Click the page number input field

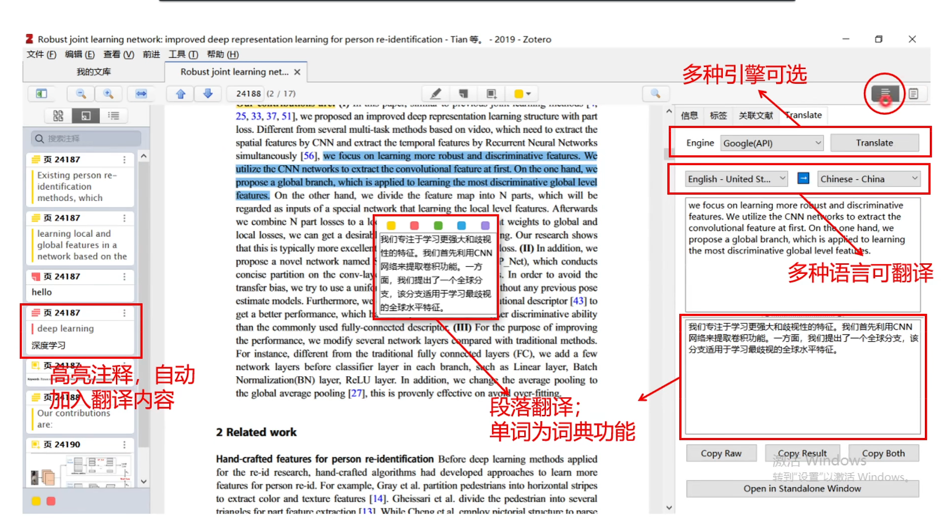click(x=246, y=93)
